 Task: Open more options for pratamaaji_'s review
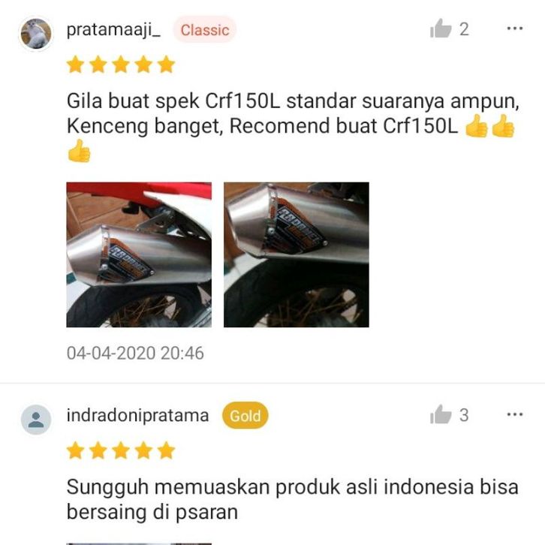tap(515, 29)
